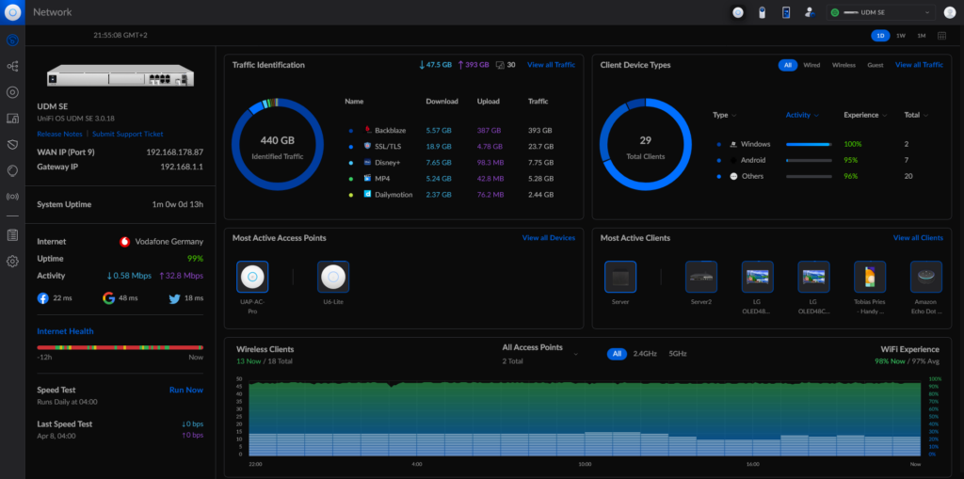
Task: Show the 2.4GHz band in Wireless Clients
Action: pyautogui.click(x=645, y=354)
